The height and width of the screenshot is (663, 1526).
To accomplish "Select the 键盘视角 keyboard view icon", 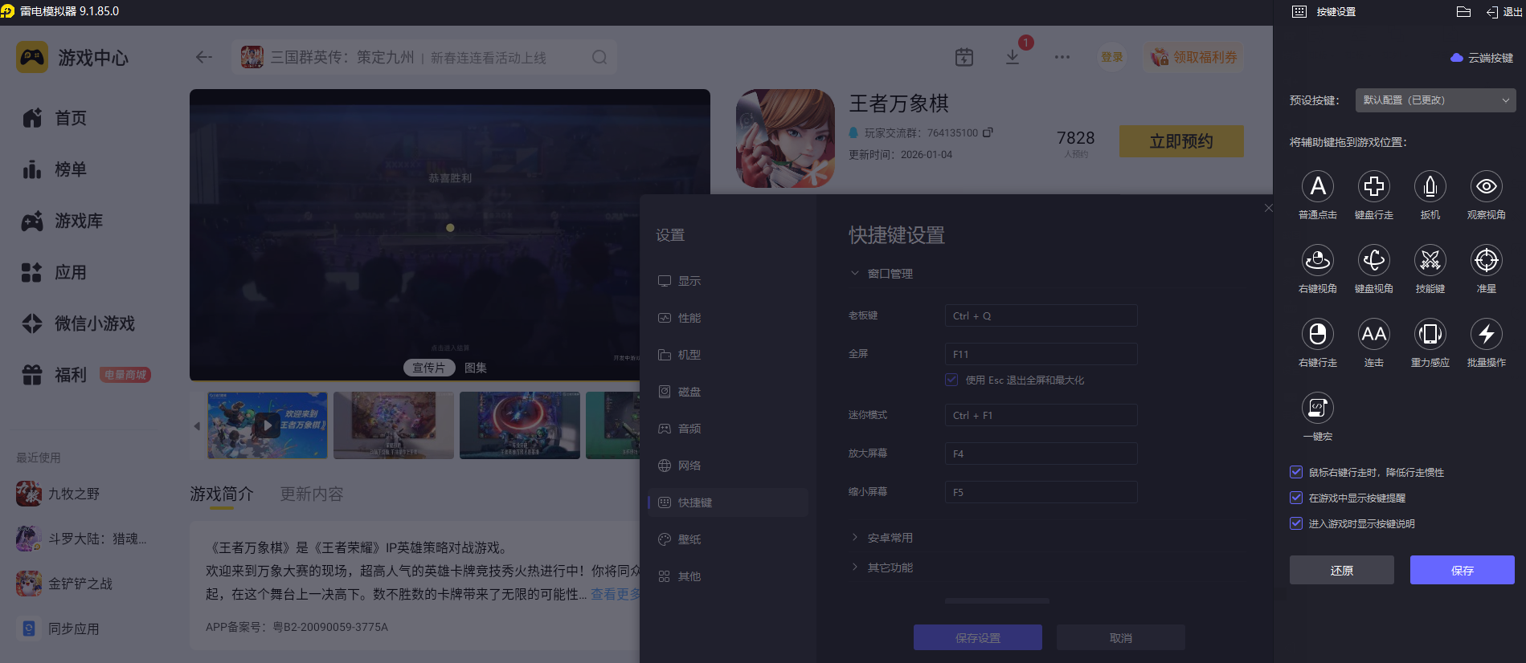I will [x=1374, y=260].
